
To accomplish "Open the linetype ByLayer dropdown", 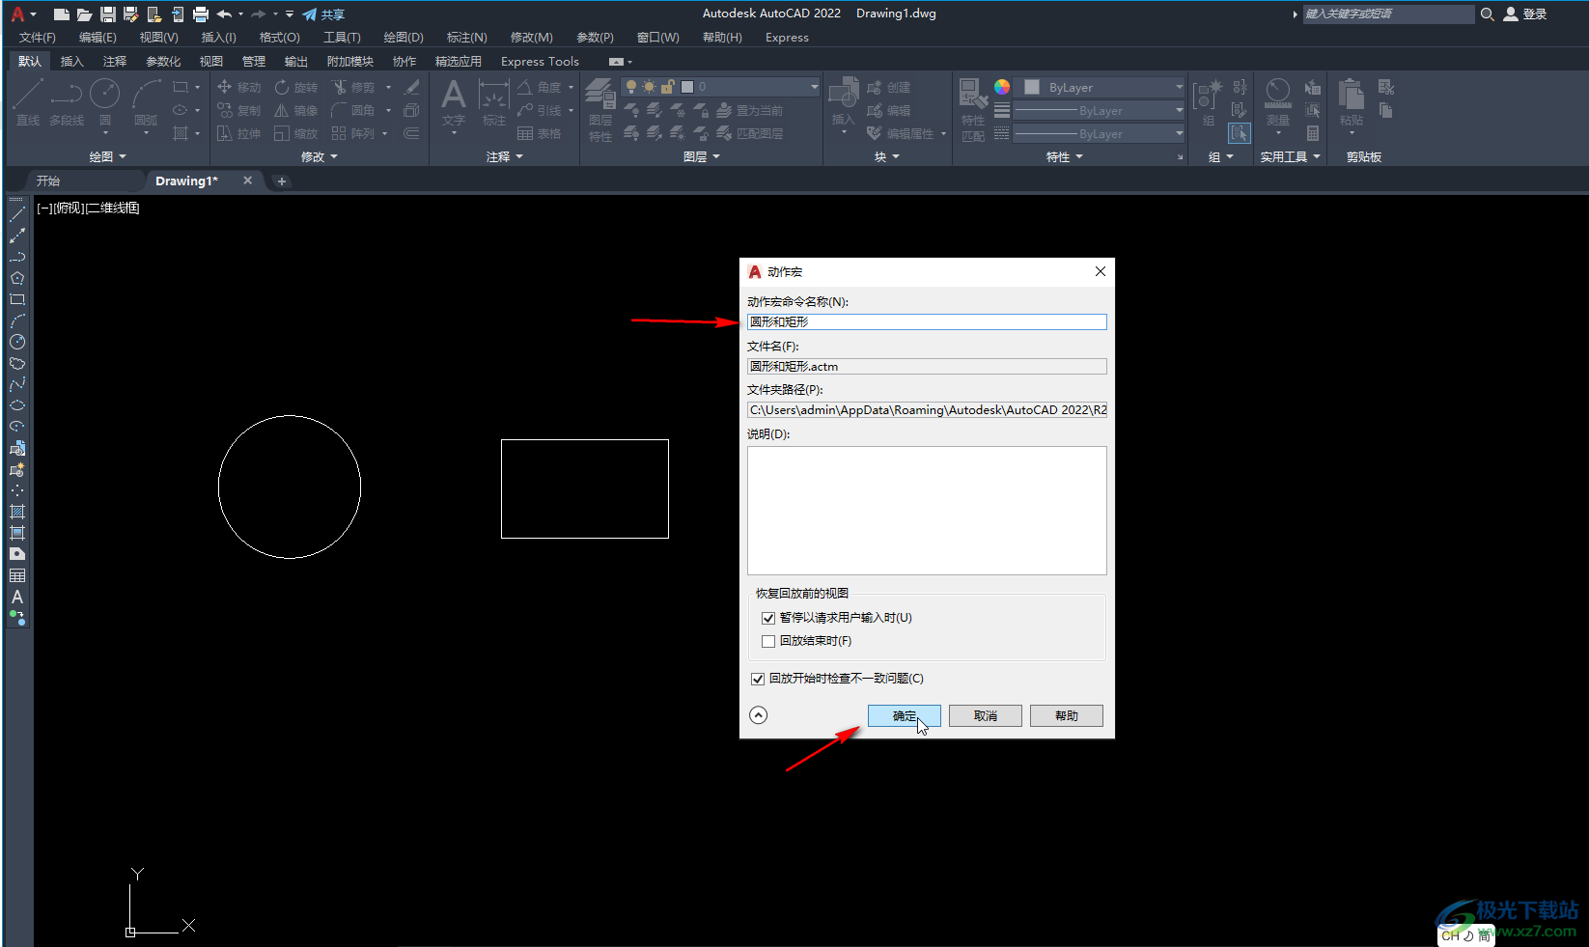I will tap(1100, 133).
